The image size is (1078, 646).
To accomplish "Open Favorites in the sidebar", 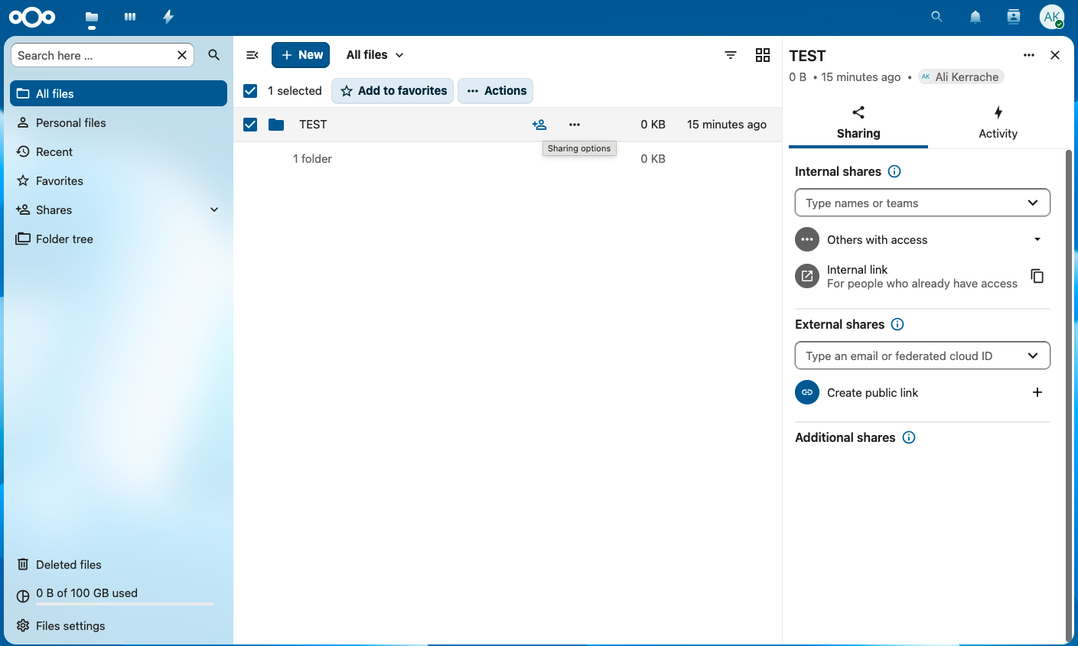I will pyautogui.click(x=59, y=181).
